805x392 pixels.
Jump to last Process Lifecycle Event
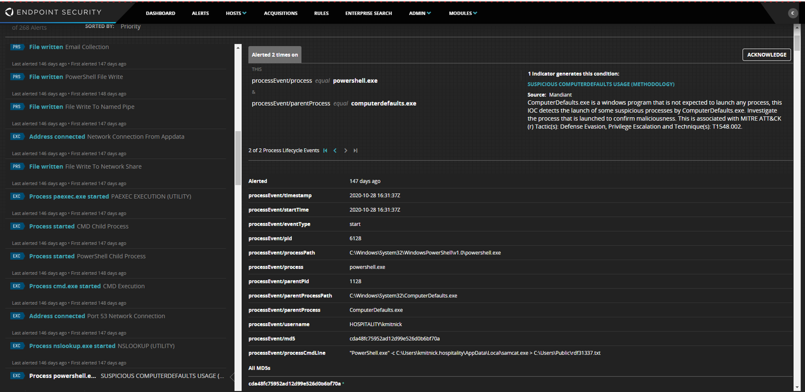(x=355, y=151)
